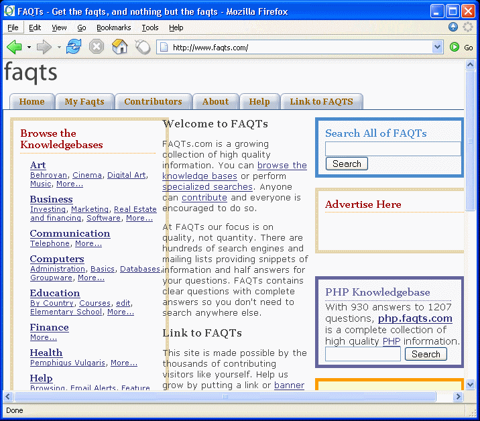480x421 pixels.
Task: Open the Business knowledgebase link
Action: (x=52, y=199)
